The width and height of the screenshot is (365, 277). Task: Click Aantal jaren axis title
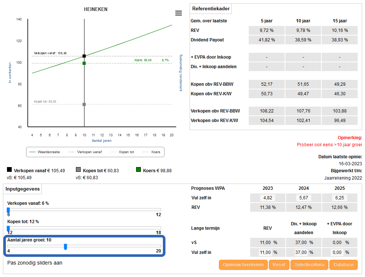[x=102, y=140]
